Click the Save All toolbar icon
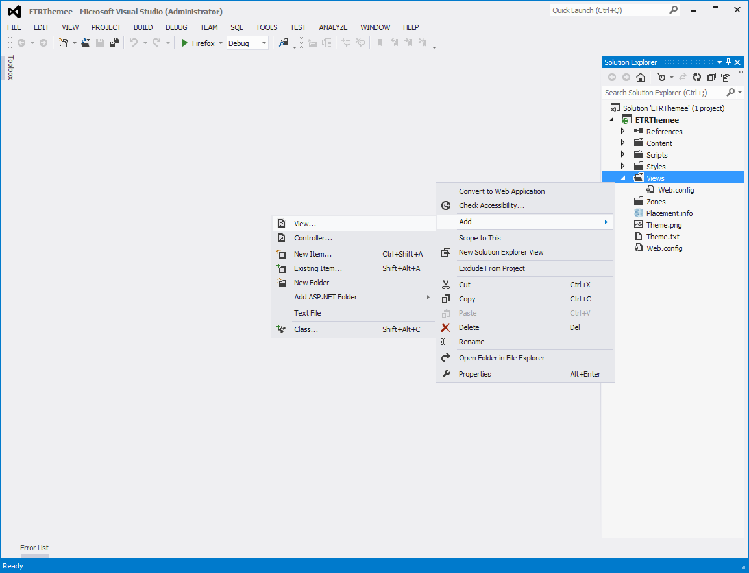This screenshot has height=573, width=749. (114, 43)
